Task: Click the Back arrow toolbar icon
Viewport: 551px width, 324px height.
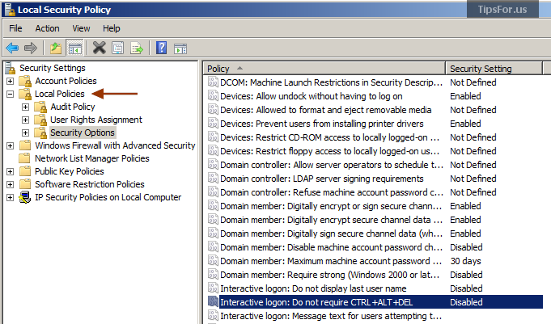Action: 13,48
